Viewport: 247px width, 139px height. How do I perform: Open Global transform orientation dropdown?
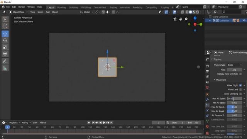click(x=86, y=12)
